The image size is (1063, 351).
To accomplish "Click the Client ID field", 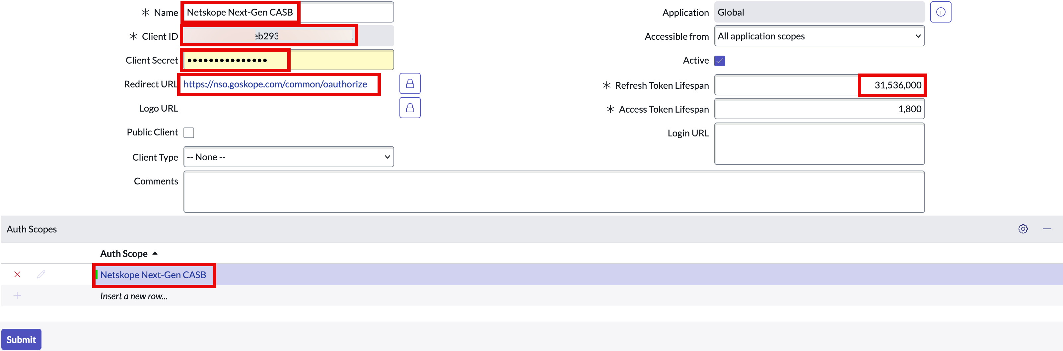I will tap(288, 36).
